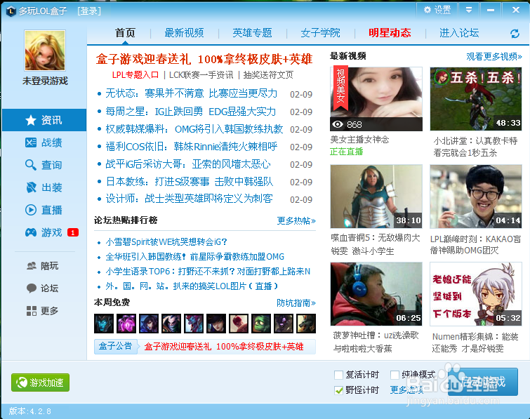Play the 五杀!五杀! video thumbnail

tap(476, 99)
